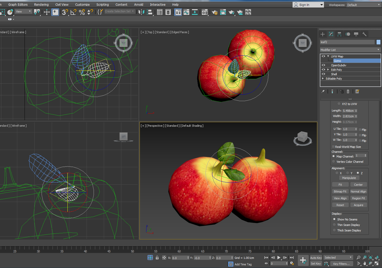
Task: Open the Scripting menu
Action: click(102, 5)
